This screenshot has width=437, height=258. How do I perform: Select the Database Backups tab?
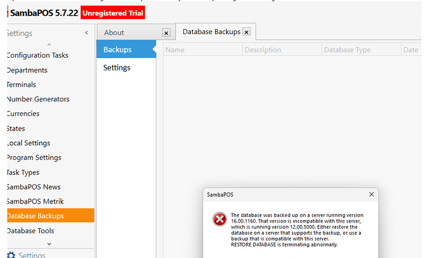coord(211,32)
